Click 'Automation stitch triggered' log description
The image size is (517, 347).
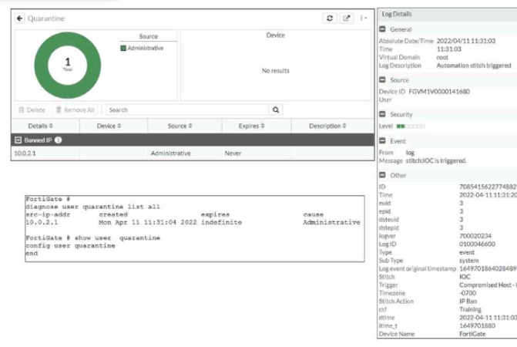[474, 66]
